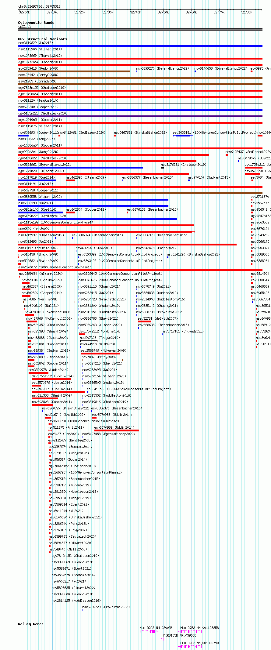Click the Cytogenetic Bands track title
271x650 pixels.
coord(36,23)
